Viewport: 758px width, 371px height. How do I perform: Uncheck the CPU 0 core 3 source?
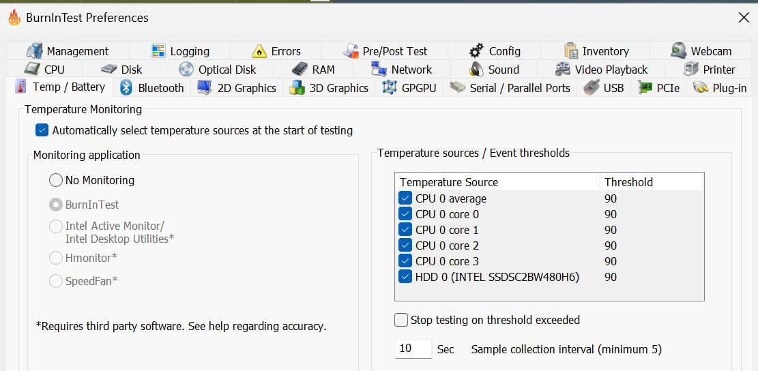coord(405,261)
